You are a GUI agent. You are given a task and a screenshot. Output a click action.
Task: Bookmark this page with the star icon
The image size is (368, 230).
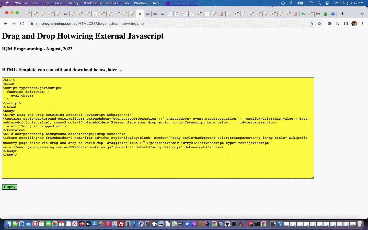click(x=319, y=24)
